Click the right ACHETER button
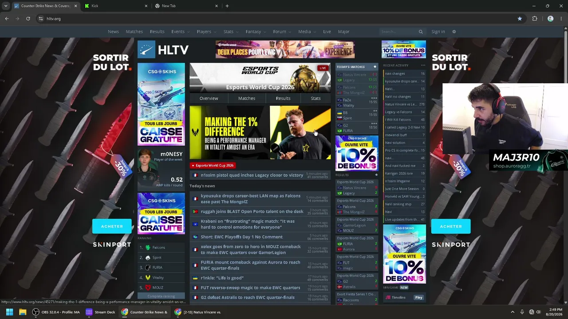 [x=451, y=226]
